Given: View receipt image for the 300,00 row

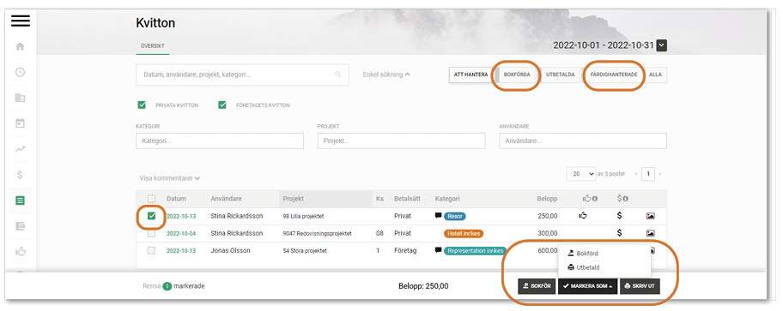Looking at the screenshot, I should [650, 233].
